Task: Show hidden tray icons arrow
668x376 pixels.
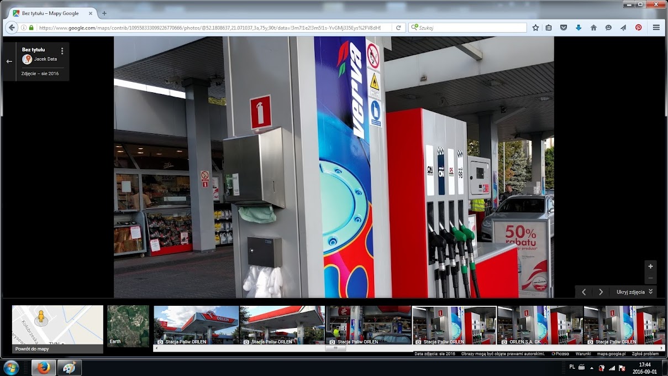Action: 592,368
